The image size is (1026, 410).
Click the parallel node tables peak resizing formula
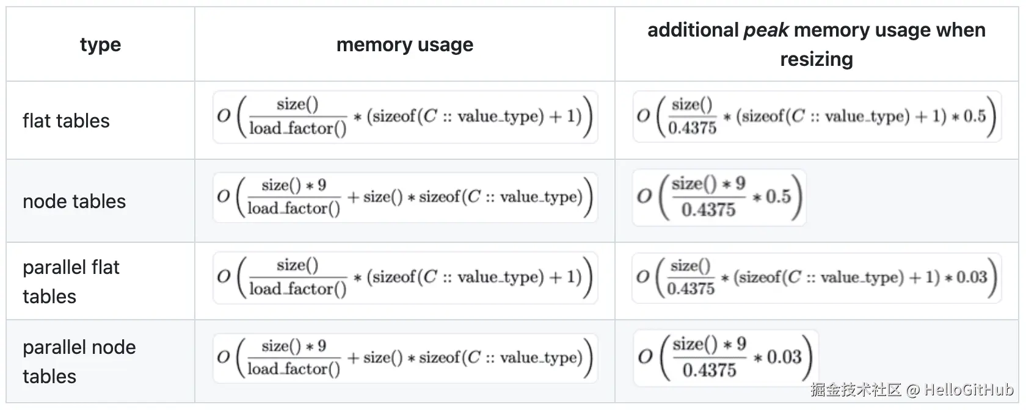click(725, 358)
